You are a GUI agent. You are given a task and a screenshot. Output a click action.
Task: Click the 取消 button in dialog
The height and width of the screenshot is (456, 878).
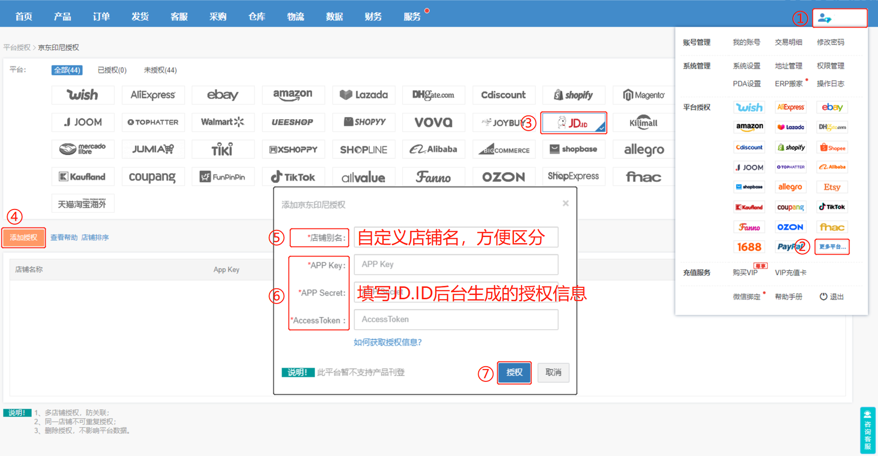point(553,372)
